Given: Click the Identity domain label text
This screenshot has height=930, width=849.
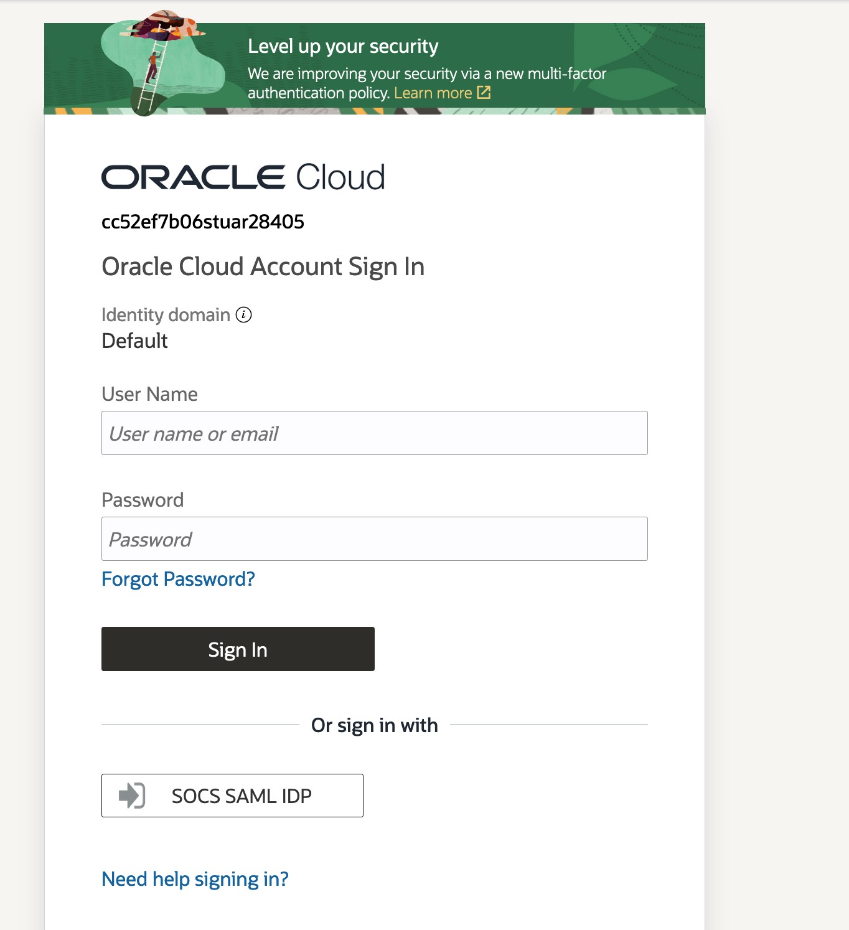Looking at the screenshot, I should [166, 315].
